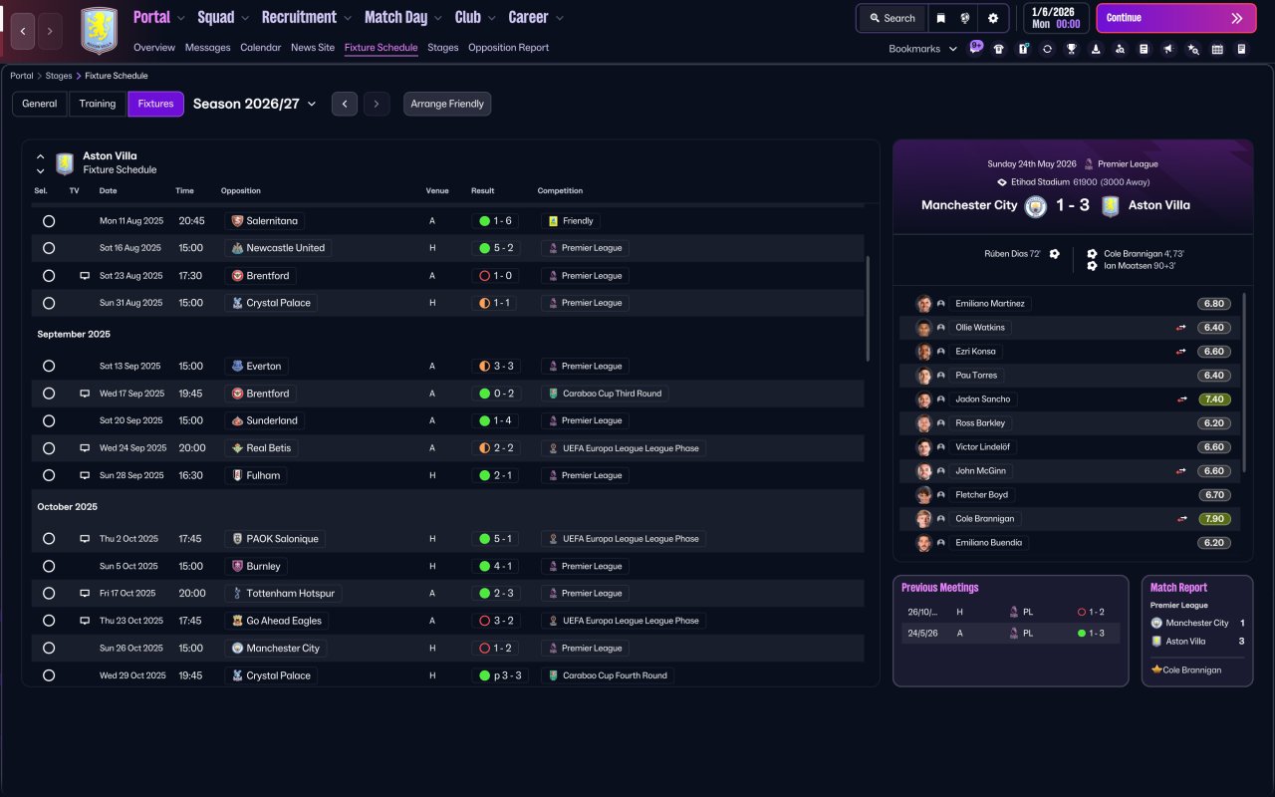Viewport: 1275px width, 797px height.
Task: Open the saved bookmarks flag icon
Action: coord(941,18)
